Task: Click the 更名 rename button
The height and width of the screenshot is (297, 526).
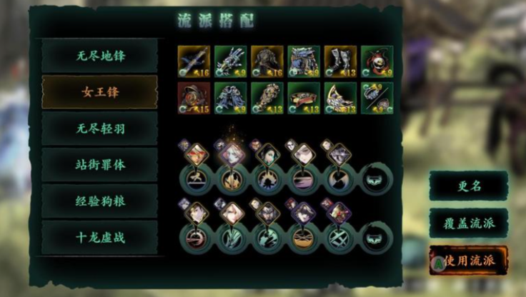Action: tap(469, 186)
